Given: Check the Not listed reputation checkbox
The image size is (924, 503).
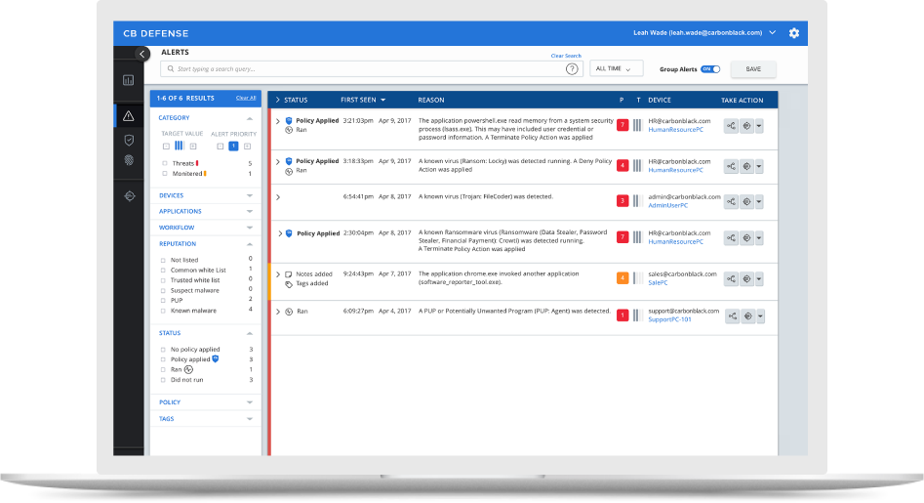Looking at the screenshot, I should [x=163, y=260].
